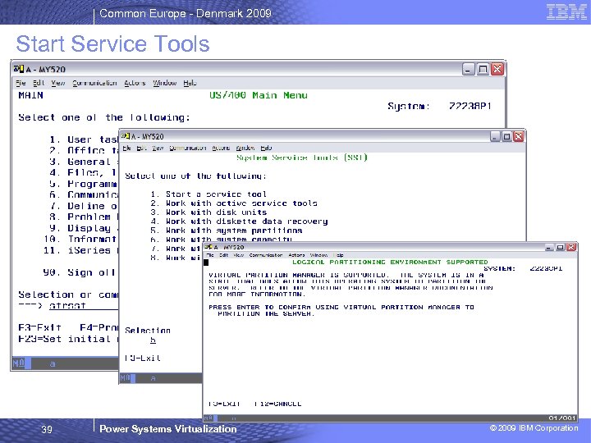
Task: Open Help menu in SST window
Action: tap(266, 148)
